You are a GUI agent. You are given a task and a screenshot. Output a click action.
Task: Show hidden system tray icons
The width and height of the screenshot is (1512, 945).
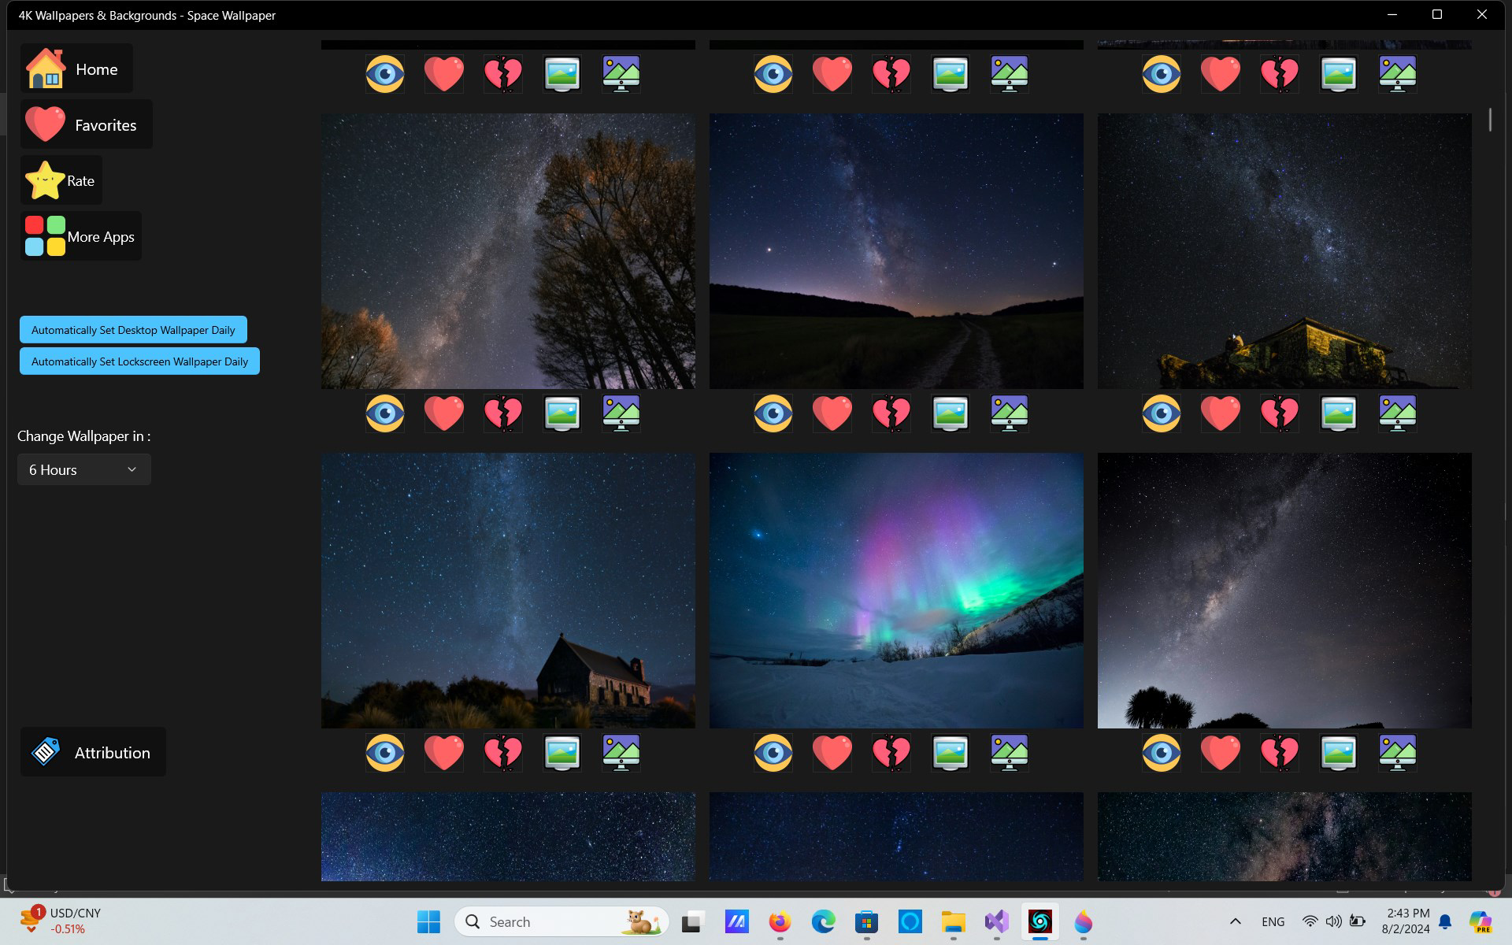1235,921
